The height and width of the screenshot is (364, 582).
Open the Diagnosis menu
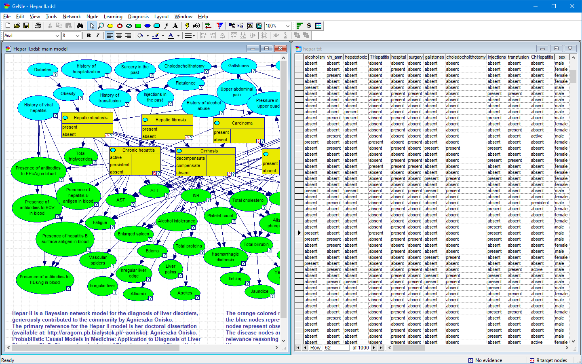(x=139, y=17)
